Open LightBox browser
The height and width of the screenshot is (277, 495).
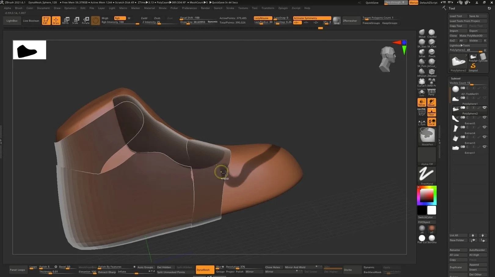12,21
